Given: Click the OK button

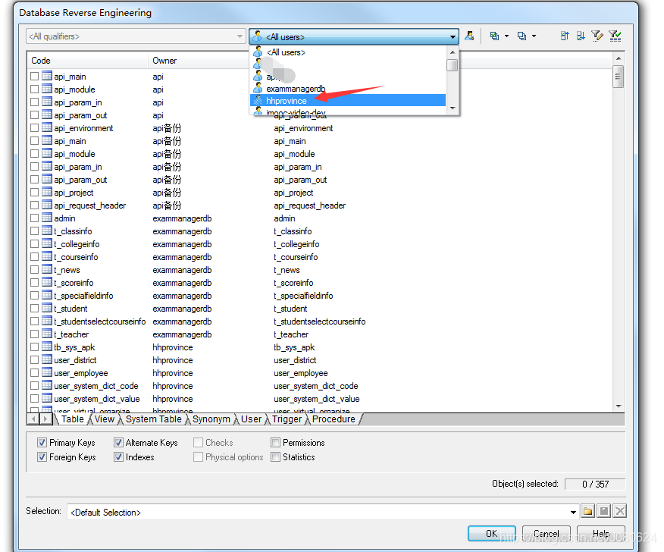Looking at the screenshot, I should 492,533.
